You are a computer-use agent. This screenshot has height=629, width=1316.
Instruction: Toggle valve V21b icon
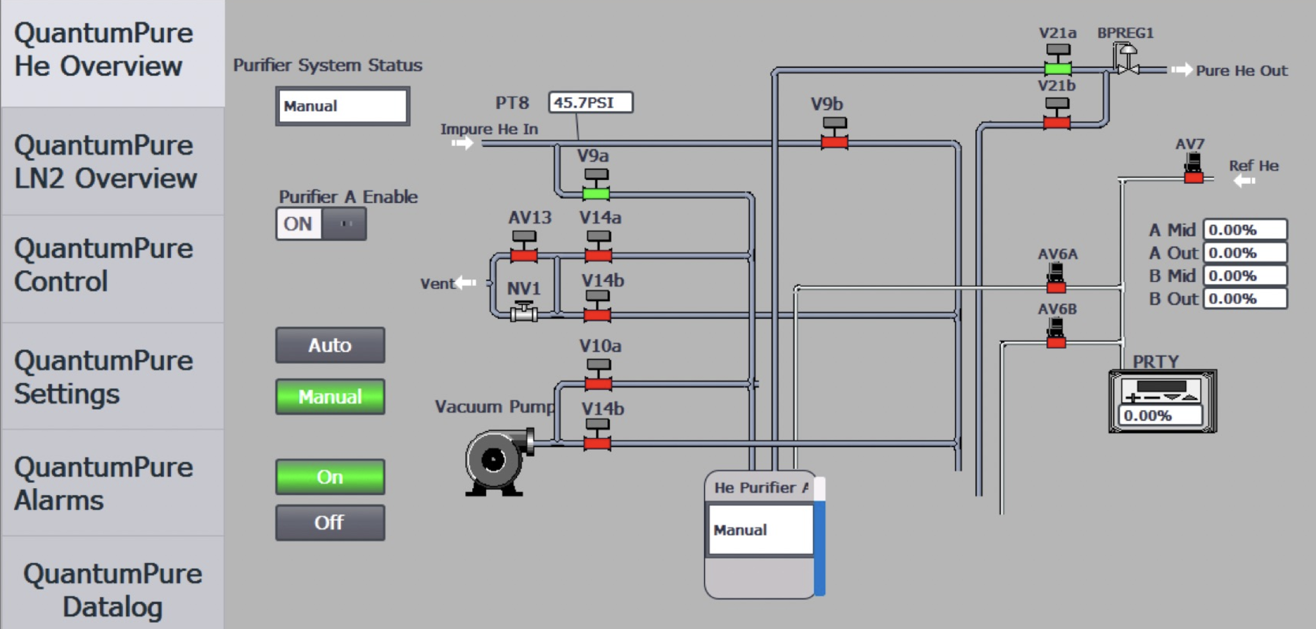(x=1057, y=114)
